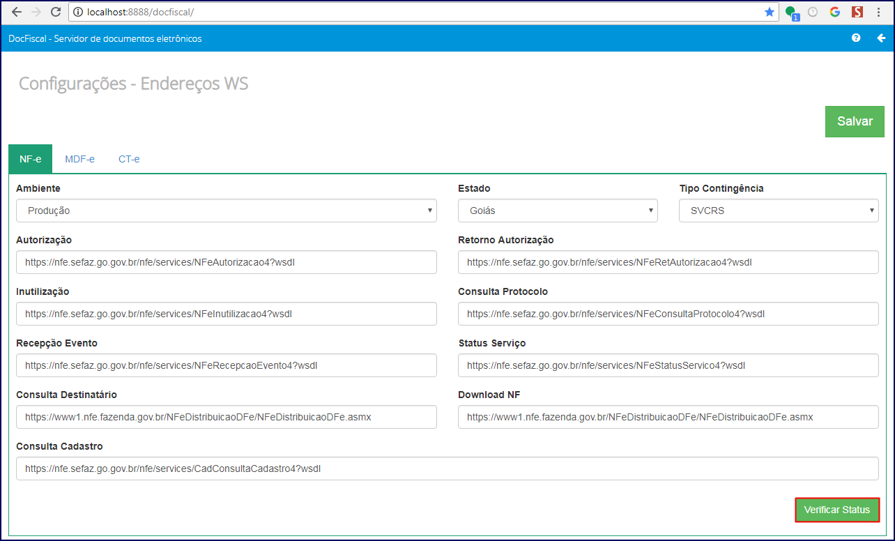This screenshot has width=895, height=541.
Task: Bookmark page with the star icon
Action: pos(770,12)
